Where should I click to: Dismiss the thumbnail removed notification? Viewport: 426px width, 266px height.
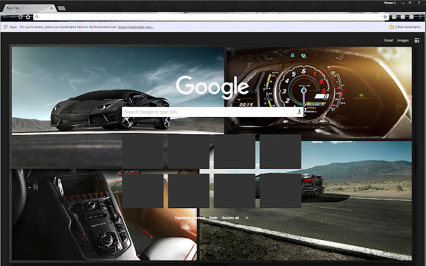[x=247, y=218]
